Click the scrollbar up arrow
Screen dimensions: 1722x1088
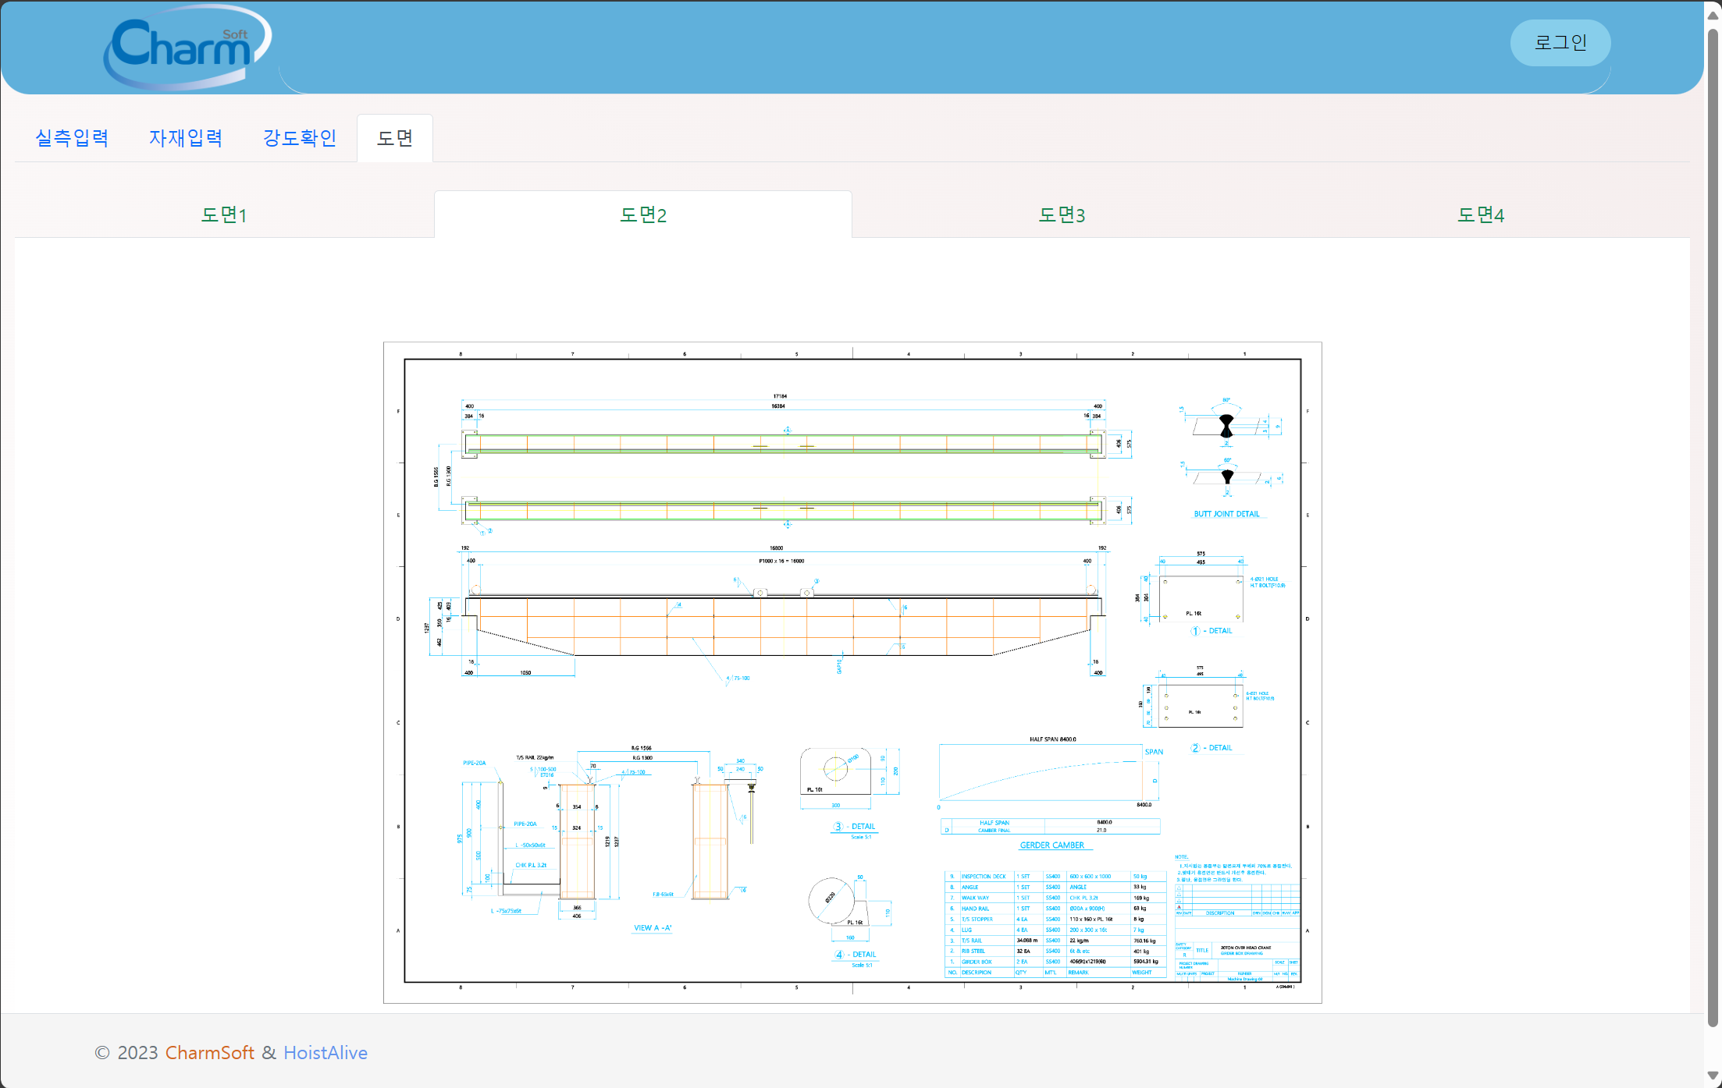[1713, 15]
